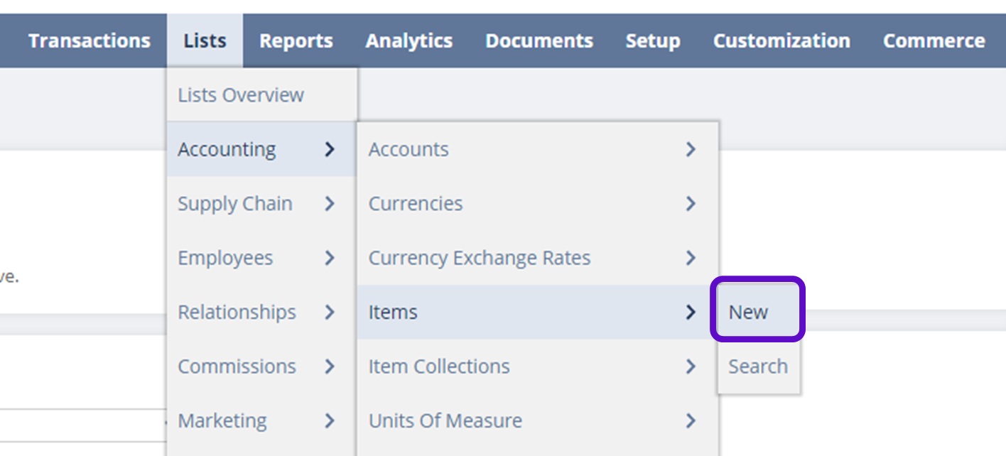1006x456 pixels.
Task: Click chevron arrow beside Currencies
Action: tap(690, 204)
